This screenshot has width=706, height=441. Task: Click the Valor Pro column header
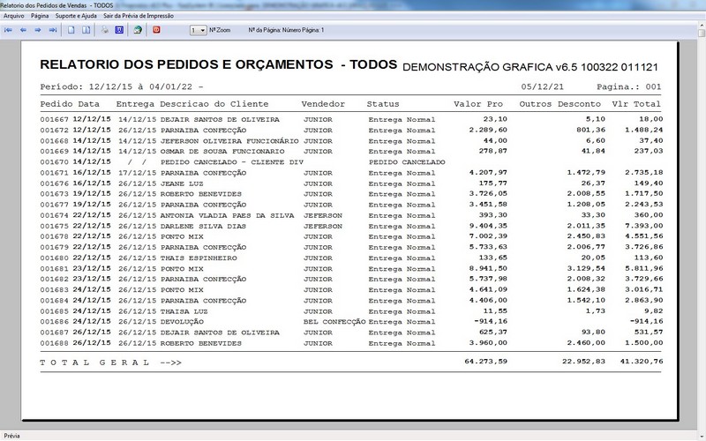[x=478, y=104]
